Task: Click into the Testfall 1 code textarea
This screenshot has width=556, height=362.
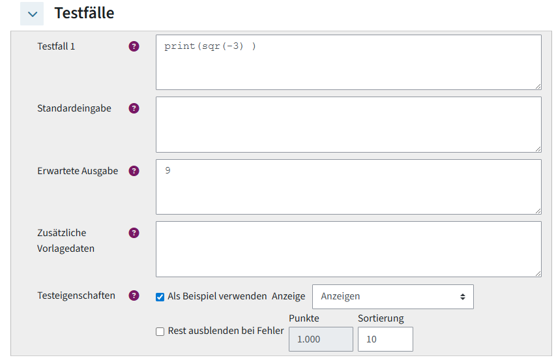Action: [x=349, y=62]
